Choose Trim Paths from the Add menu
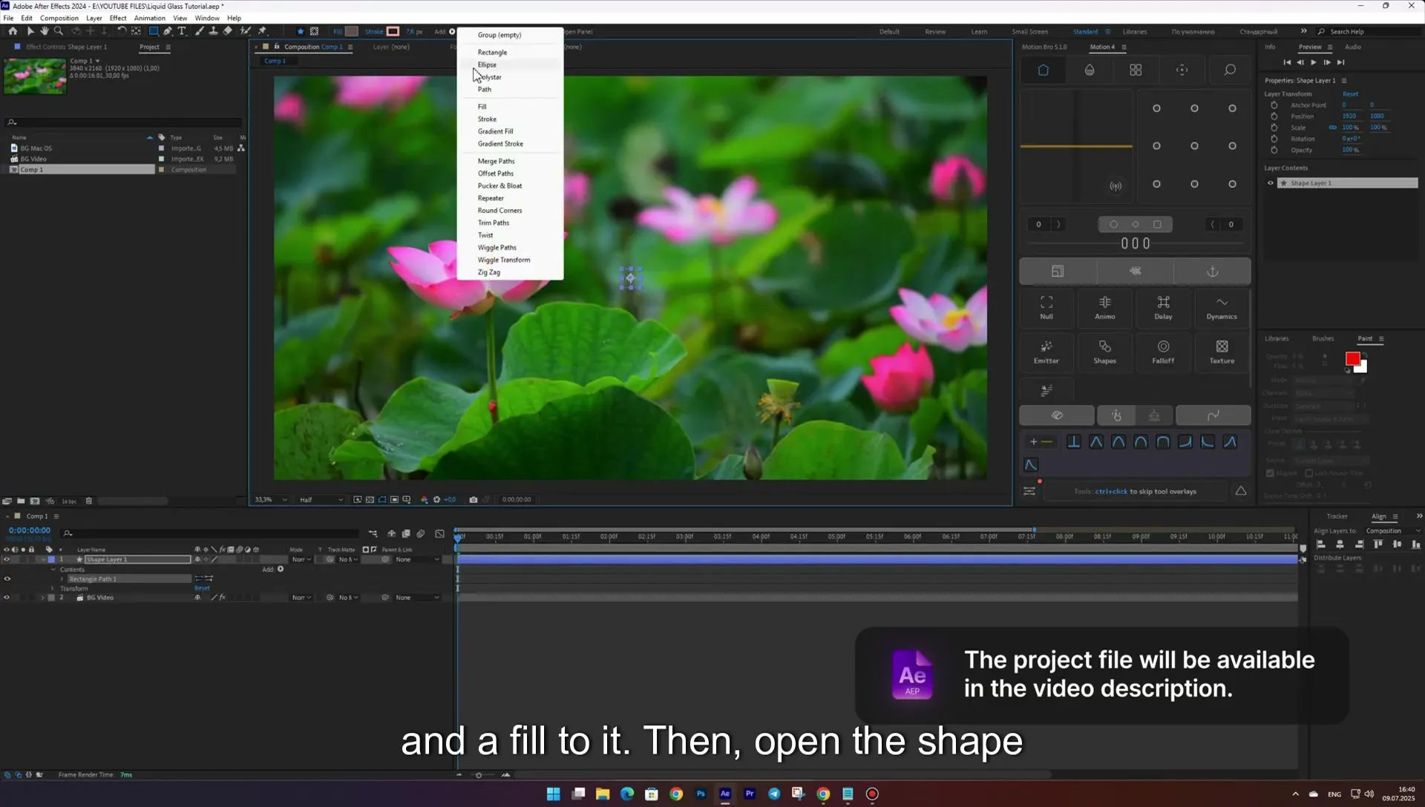This screenshot has width=1425, height=807. [493, 223]
